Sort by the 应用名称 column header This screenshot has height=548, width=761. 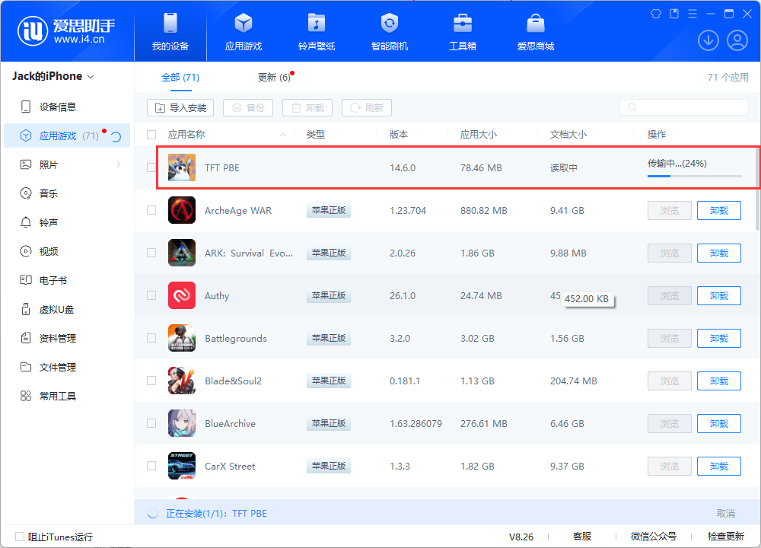[x=186, y=135]
